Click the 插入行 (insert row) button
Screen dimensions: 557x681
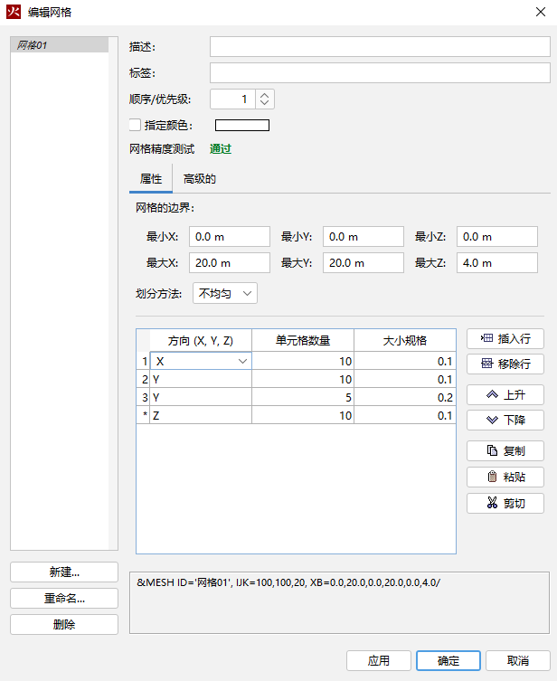tap(505, 338)
